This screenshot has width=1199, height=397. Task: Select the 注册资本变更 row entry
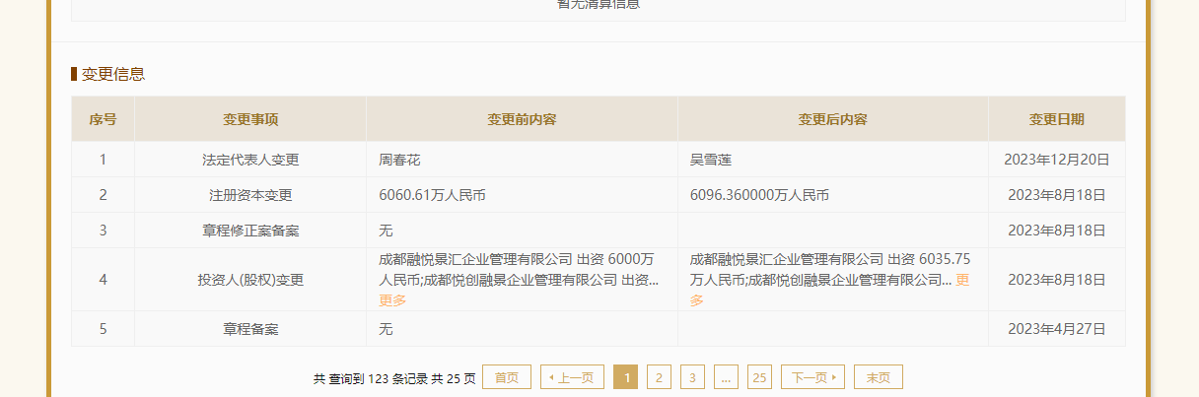(250, 195)
